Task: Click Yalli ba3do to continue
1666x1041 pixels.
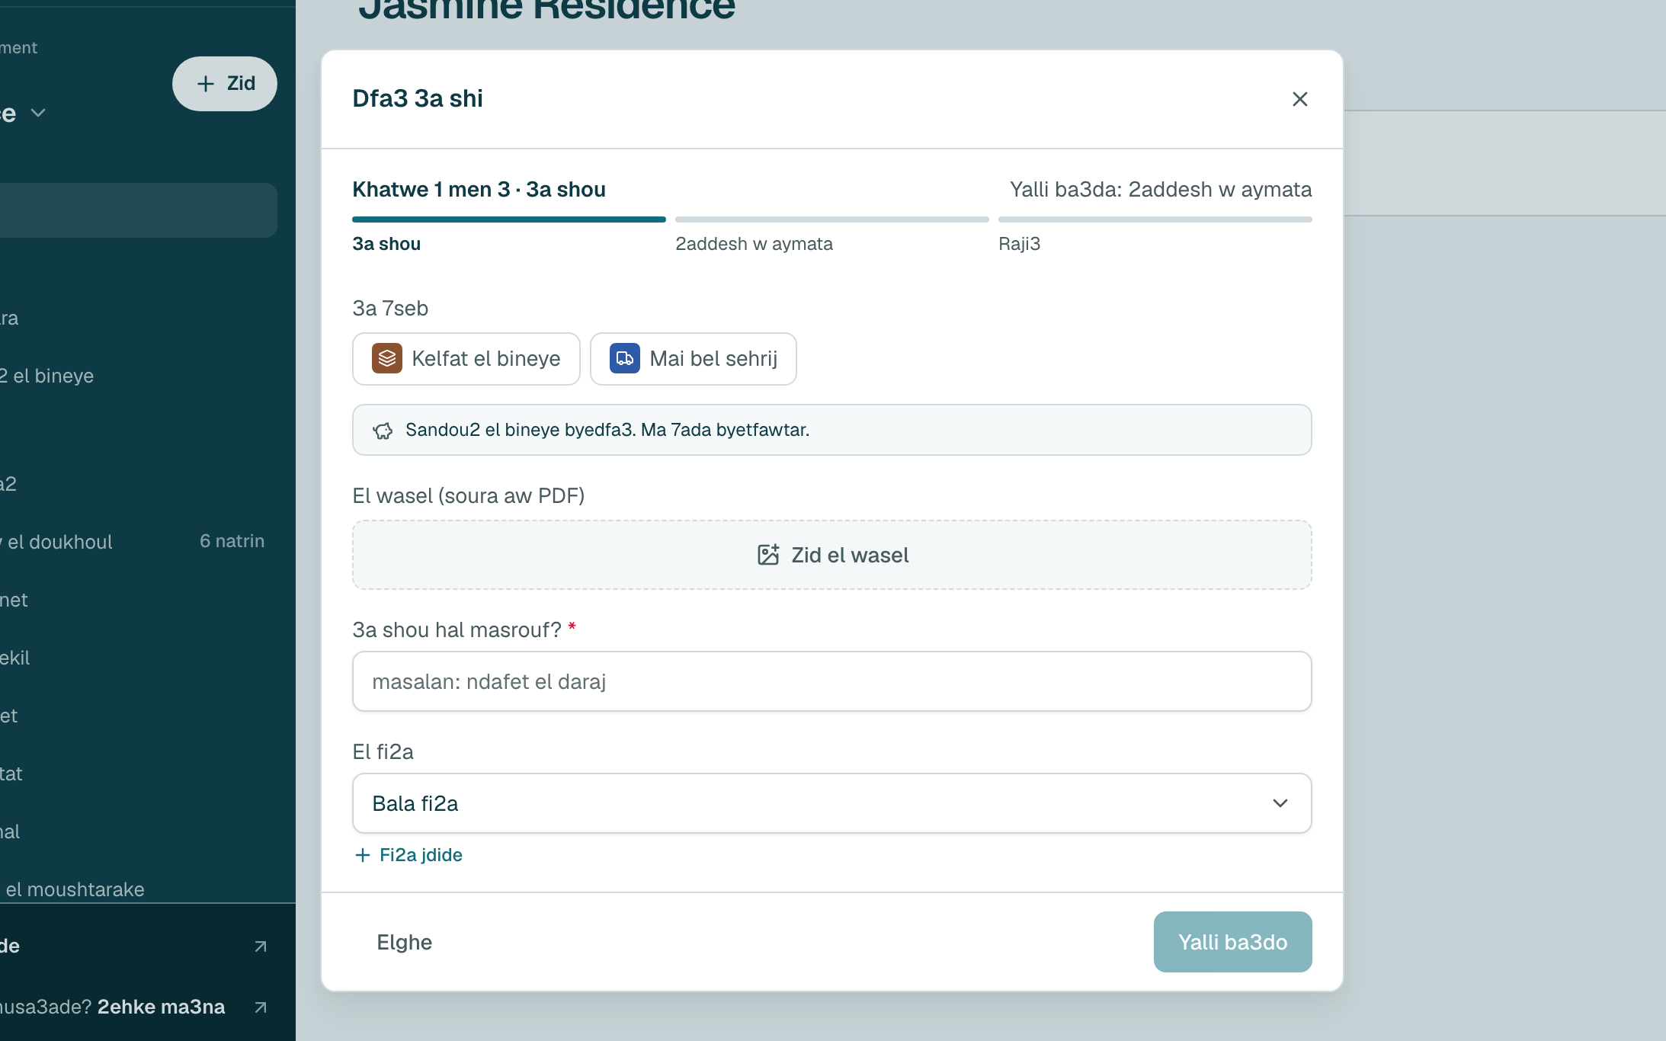Action: coord(1232,942)
